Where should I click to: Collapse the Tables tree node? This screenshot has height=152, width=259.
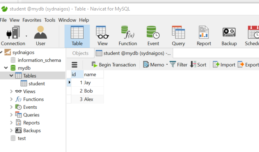coord(11,76)
